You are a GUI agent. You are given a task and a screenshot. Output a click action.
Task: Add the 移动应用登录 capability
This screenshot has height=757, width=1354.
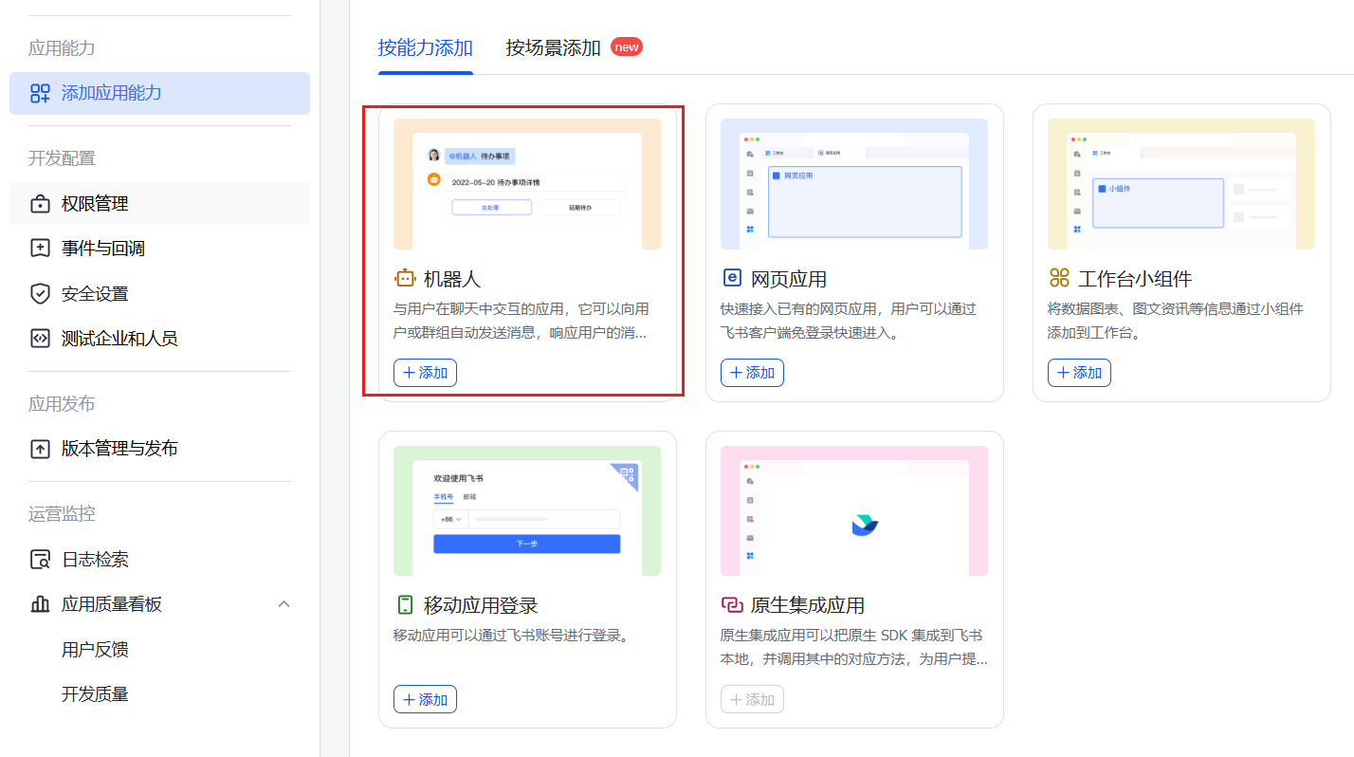click(425, 699)
